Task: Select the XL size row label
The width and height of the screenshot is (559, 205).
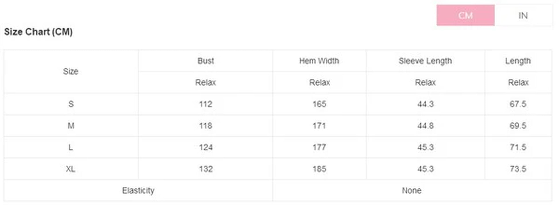Action: coord(71,169)
